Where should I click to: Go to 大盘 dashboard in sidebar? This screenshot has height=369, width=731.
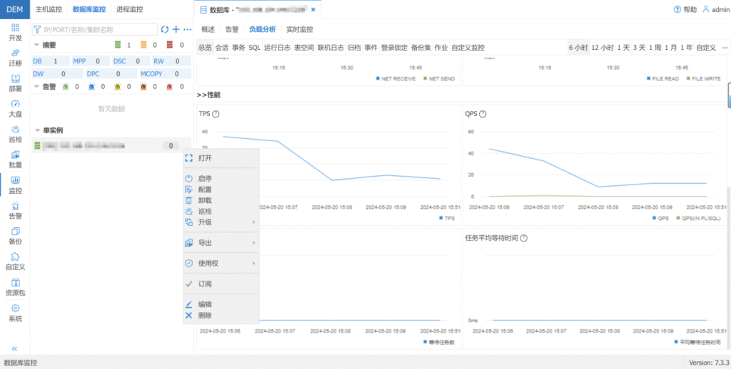(x=15, y=108)
